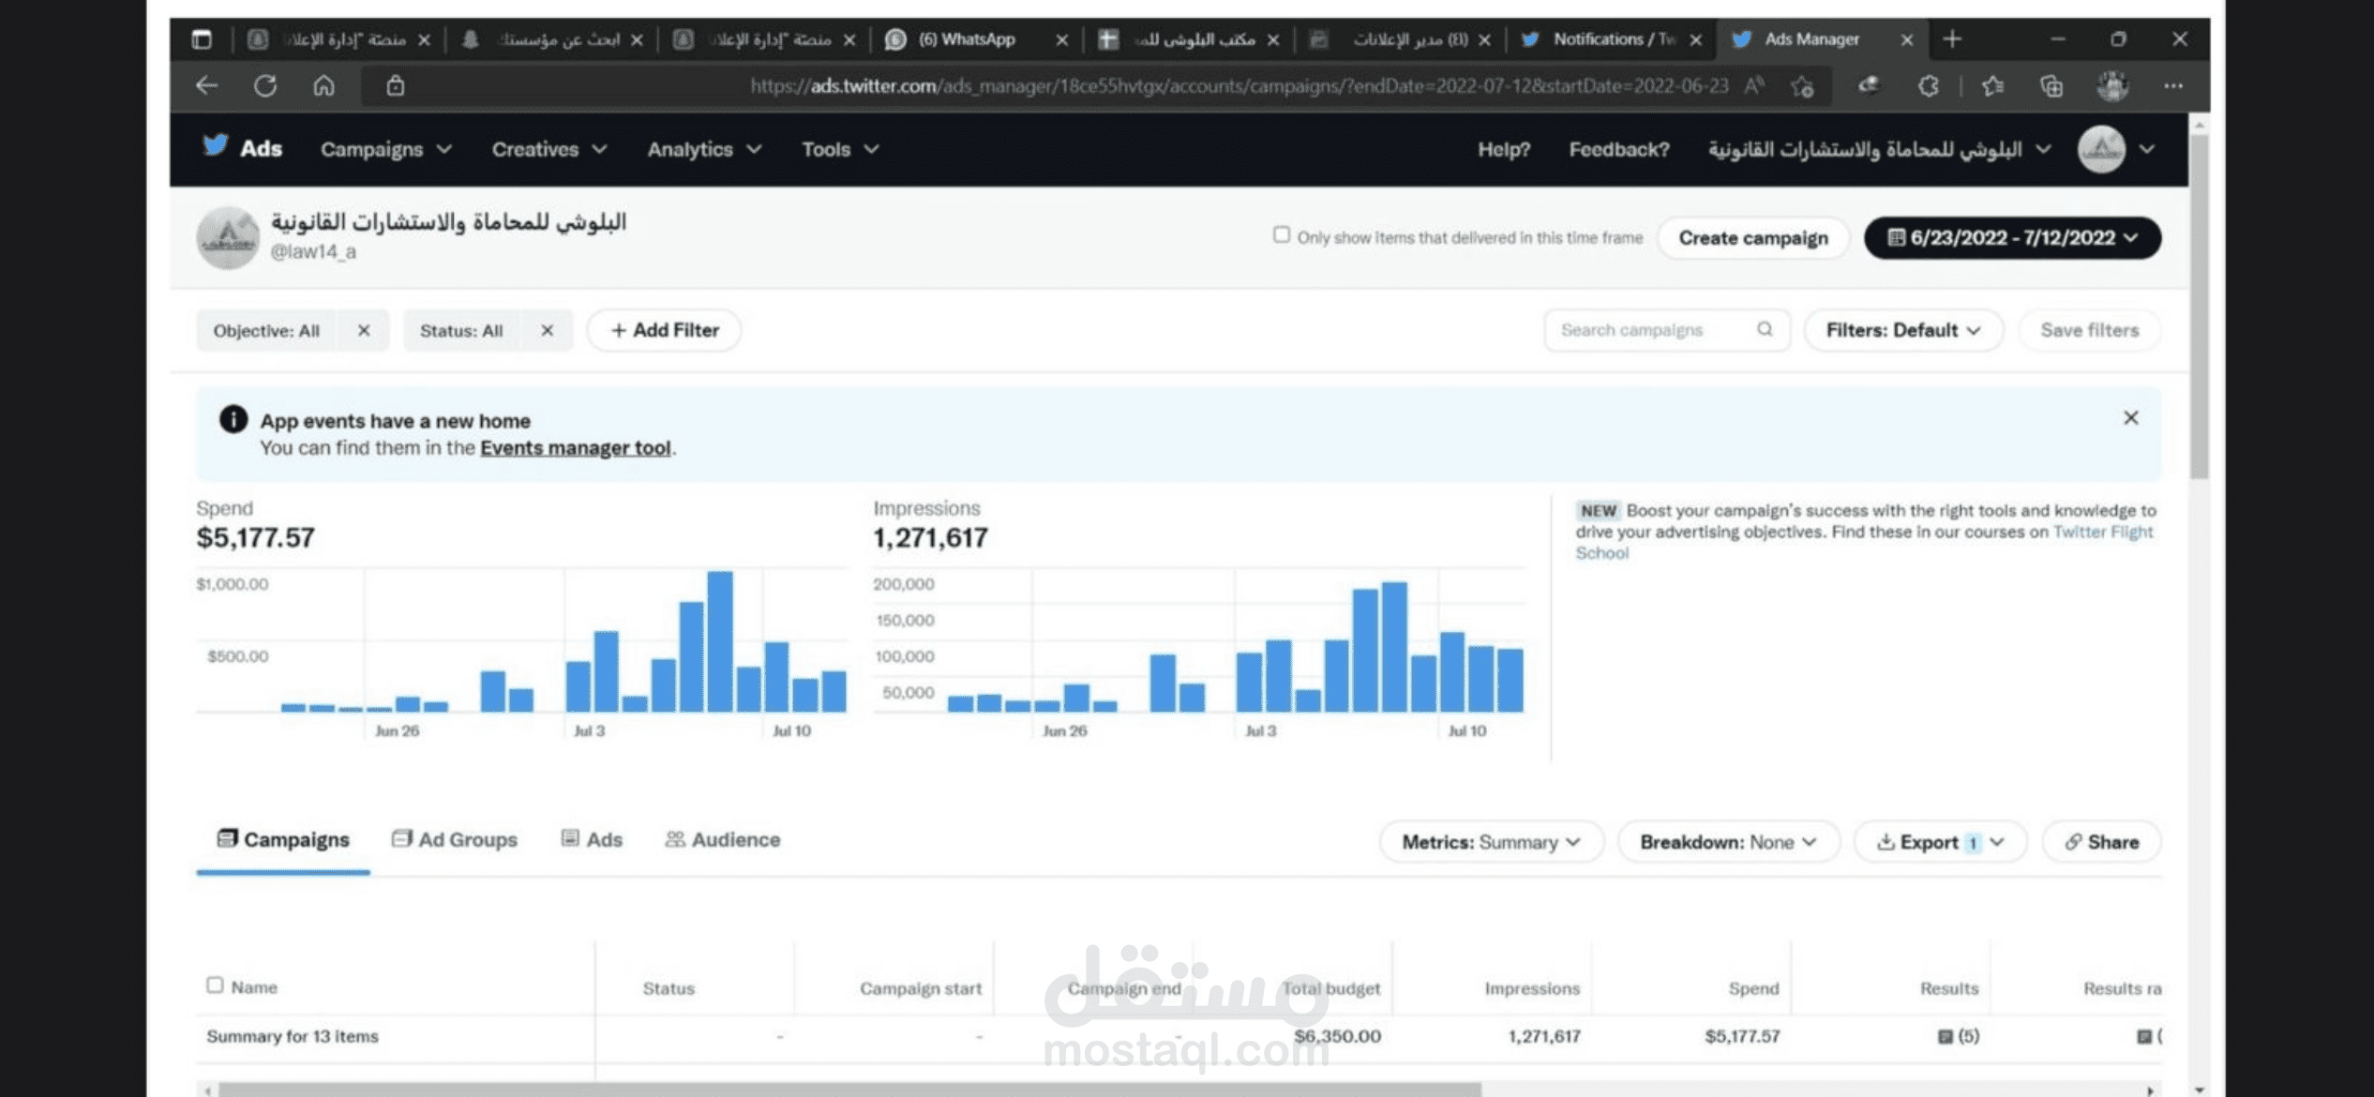
Task: Expand the Analytics dropdown menu
Action: click(x=704, y=149)
